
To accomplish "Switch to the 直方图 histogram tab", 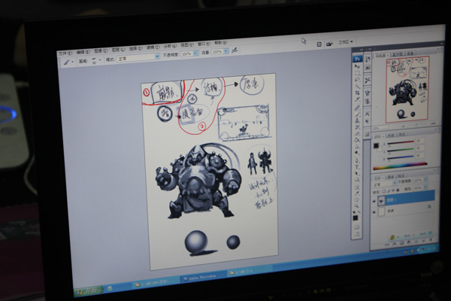I will click(398, 54).
